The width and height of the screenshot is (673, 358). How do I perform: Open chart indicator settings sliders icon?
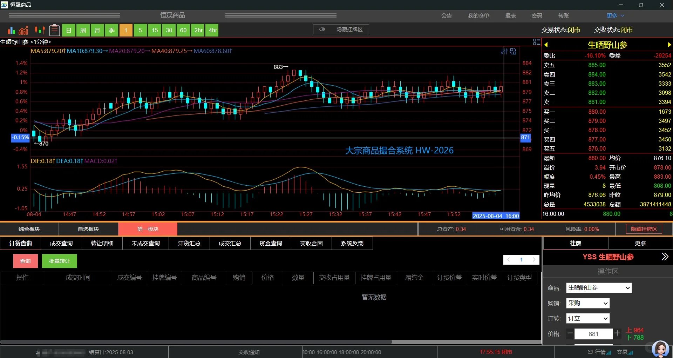pyautogui.click(x=504, y=52)
